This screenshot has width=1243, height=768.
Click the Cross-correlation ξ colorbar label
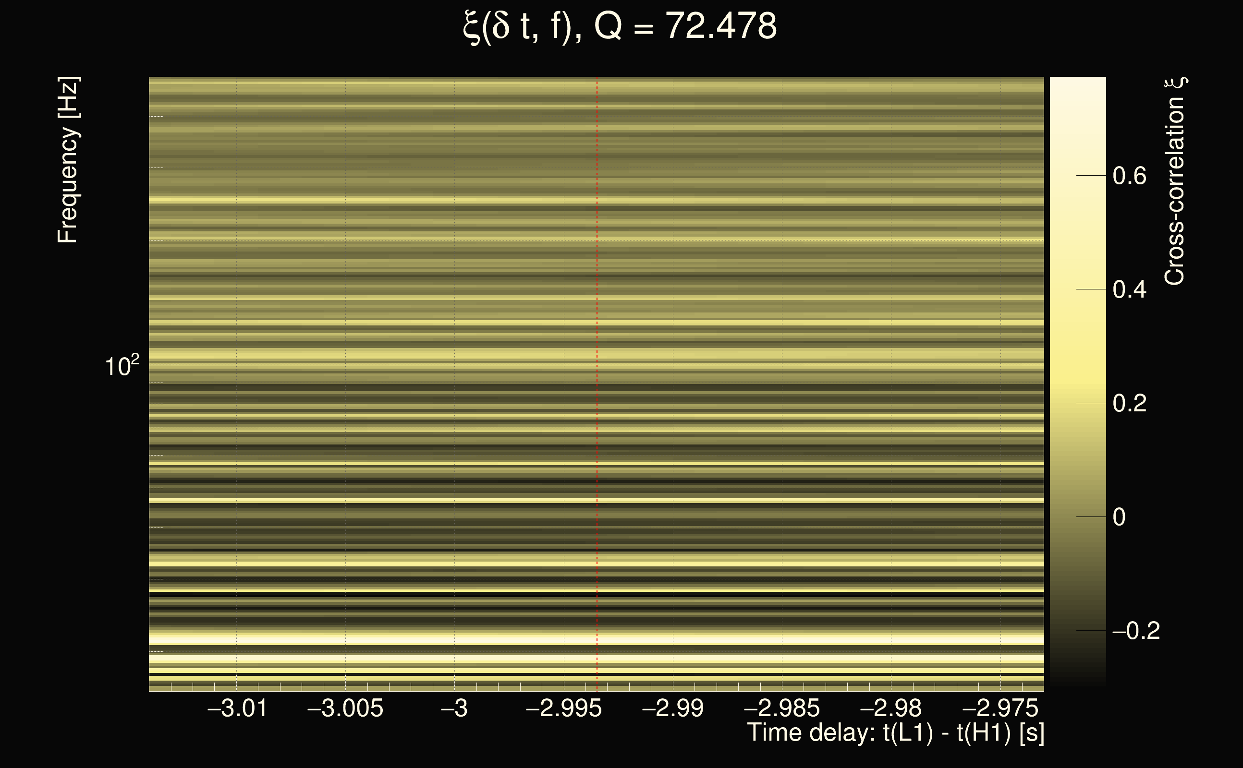[x=1175, y=181]
